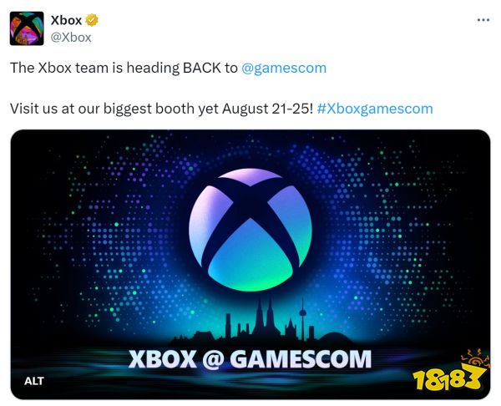Viewport: 501px width, 406px height.
Task: Open the @Xbox handle profile link
Action: (x=71, y=38)
